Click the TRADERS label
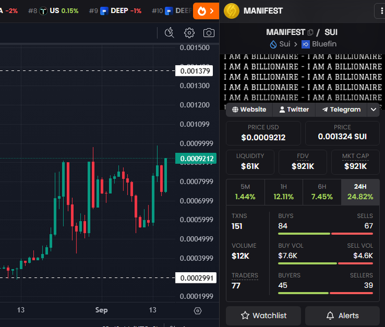Screen dimensions: 385x327 pyautogui.click(x=245, y=276)
